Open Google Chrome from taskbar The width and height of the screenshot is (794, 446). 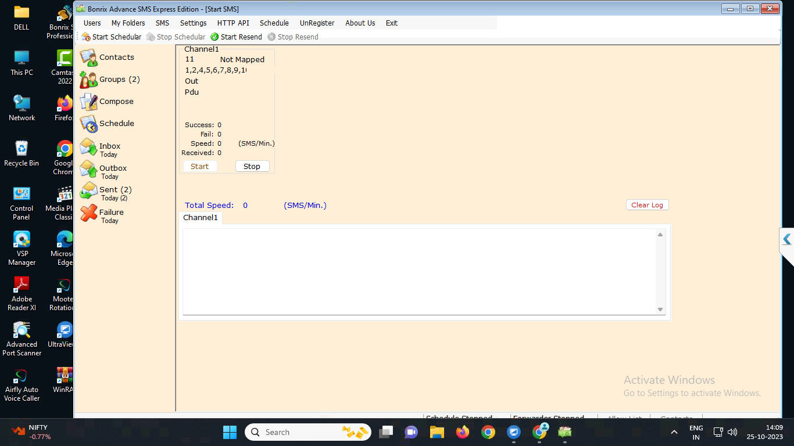click(488, 432)
